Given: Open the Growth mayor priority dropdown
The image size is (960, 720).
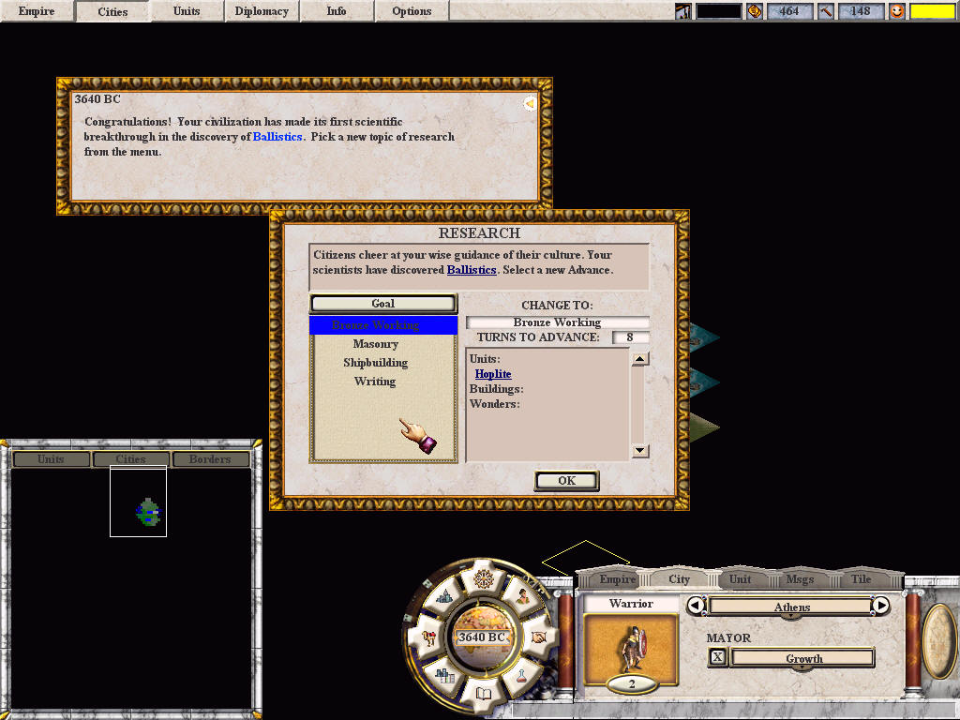Looking at the screenshot, I should point(802,658).
